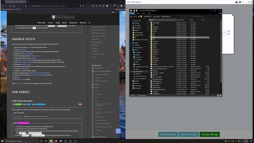Screen dimensions: 254x143
Task: Click first folder browse icon in zEdit dialog
Action: 229,31
